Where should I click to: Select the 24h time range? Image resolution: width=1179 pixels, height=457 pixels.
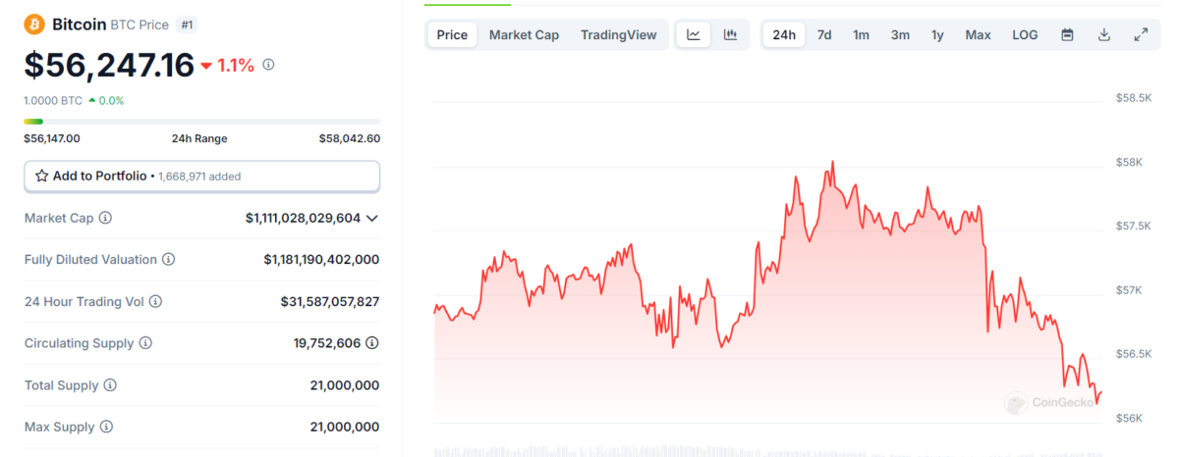click(x=784, y=35)
